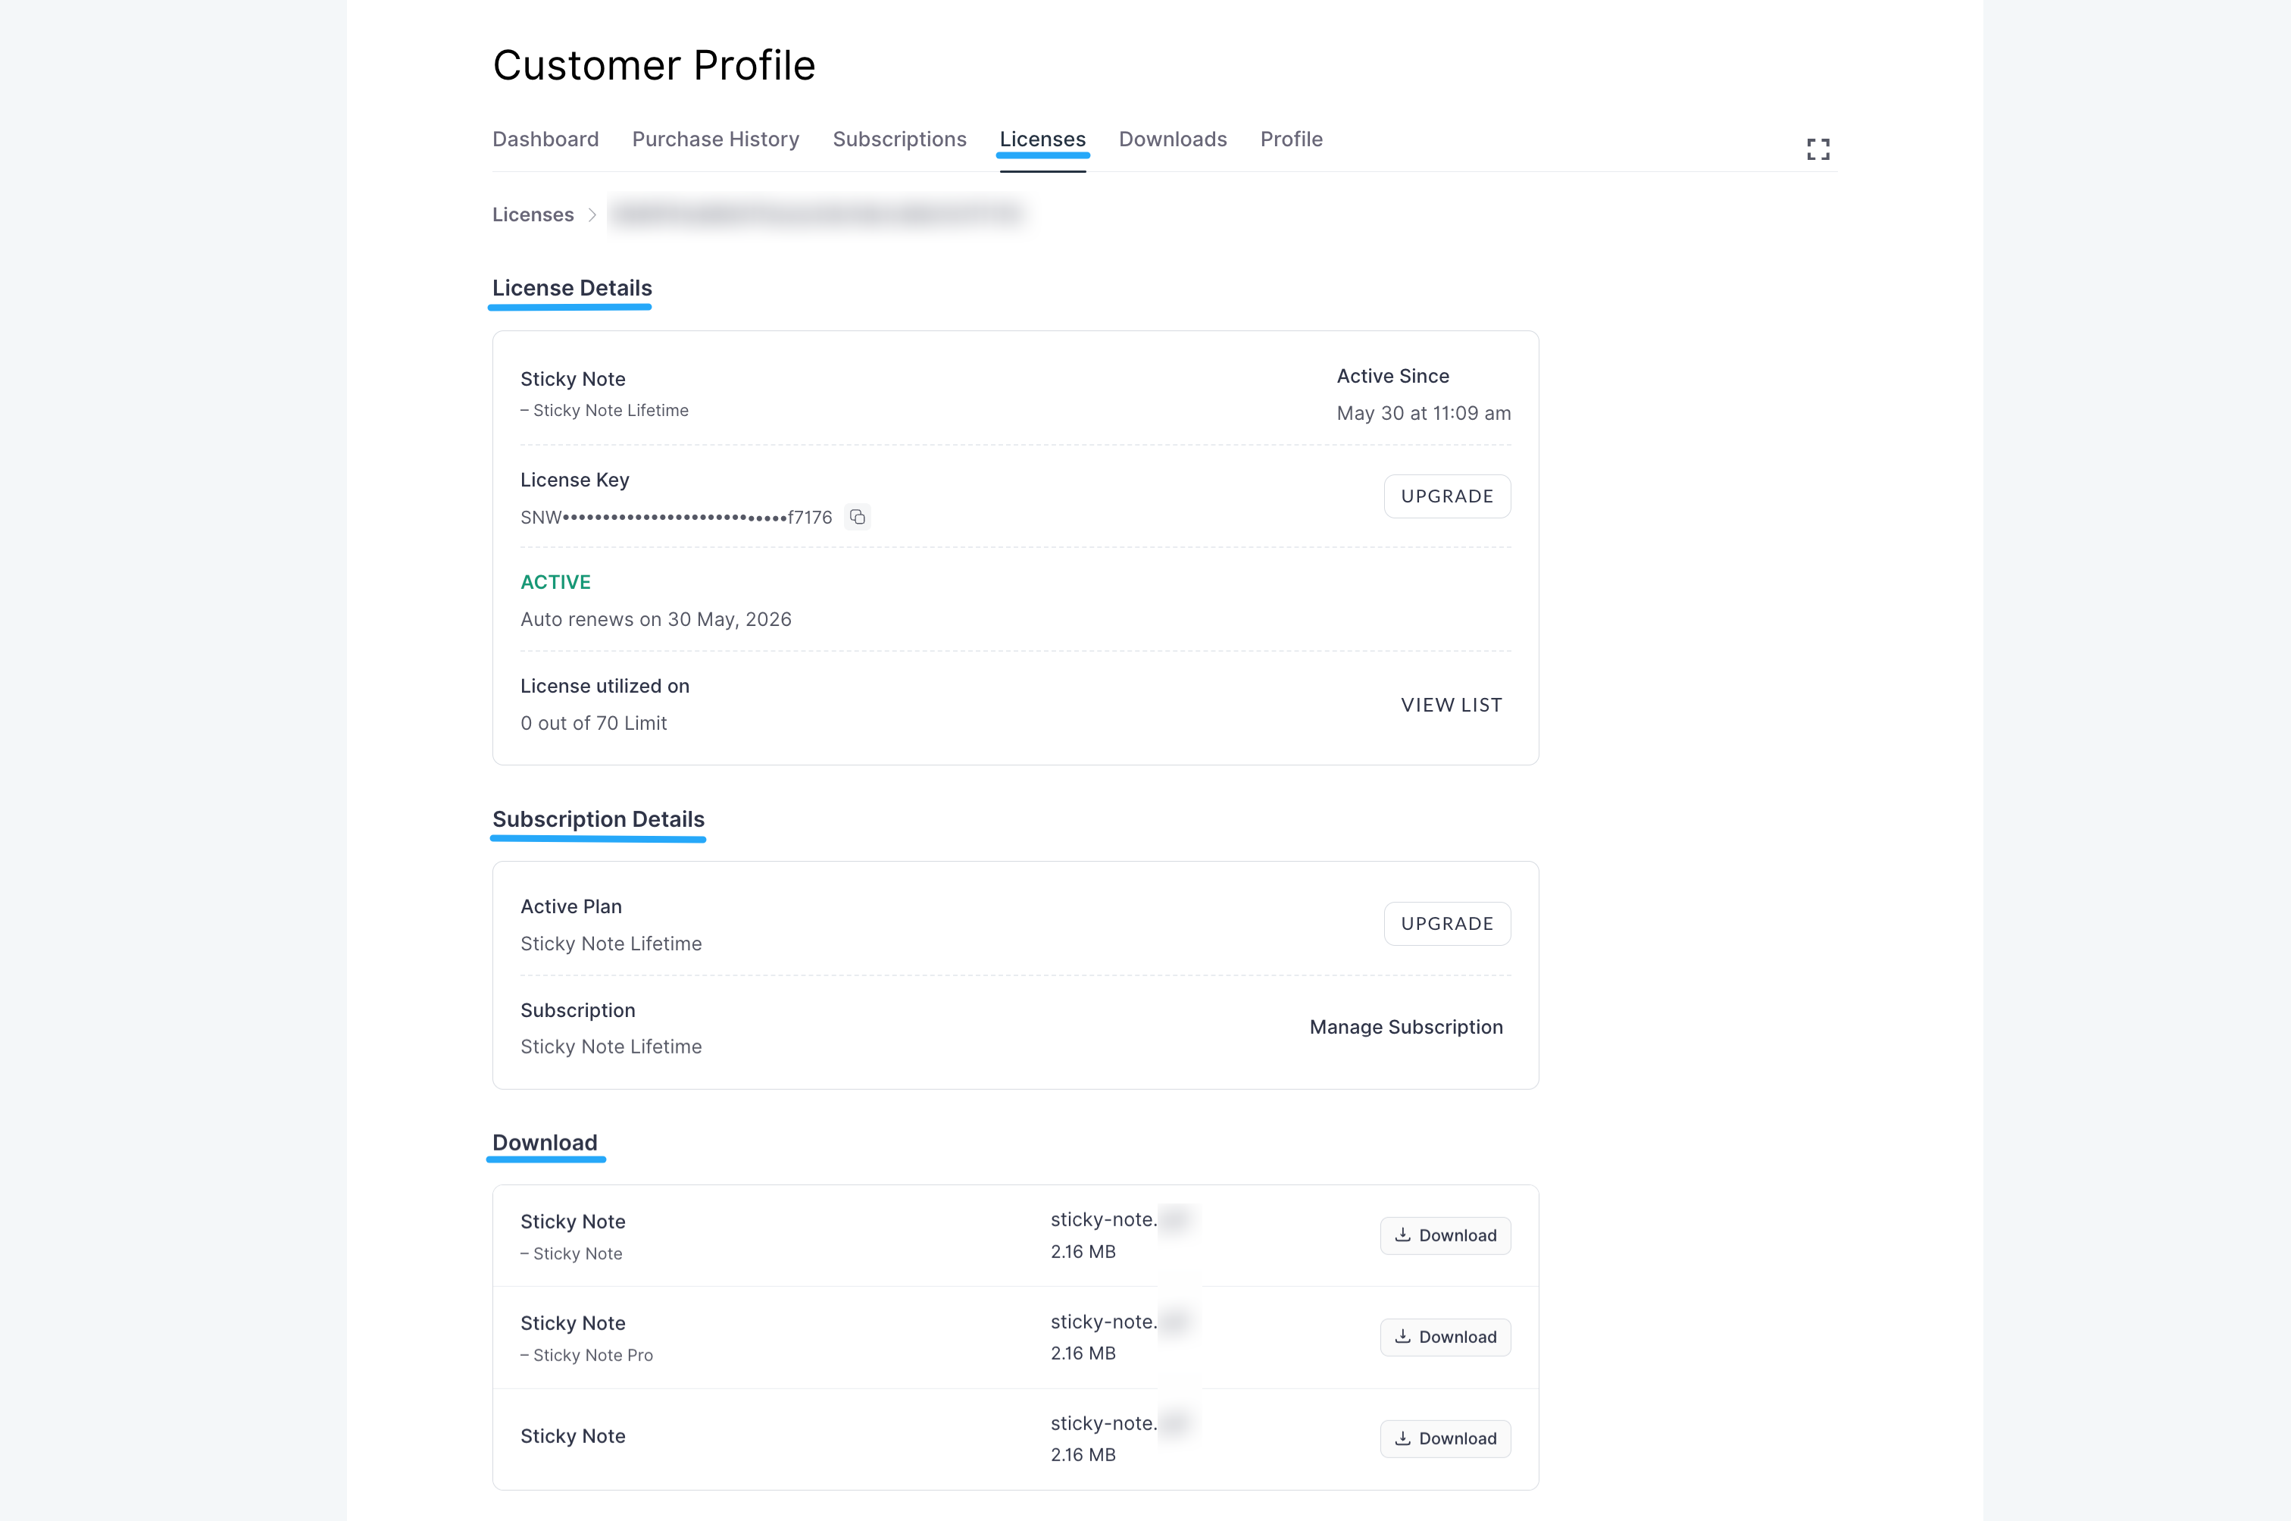Select the Licenses tab
2291x1521 pixels.
click(1042, 139)
